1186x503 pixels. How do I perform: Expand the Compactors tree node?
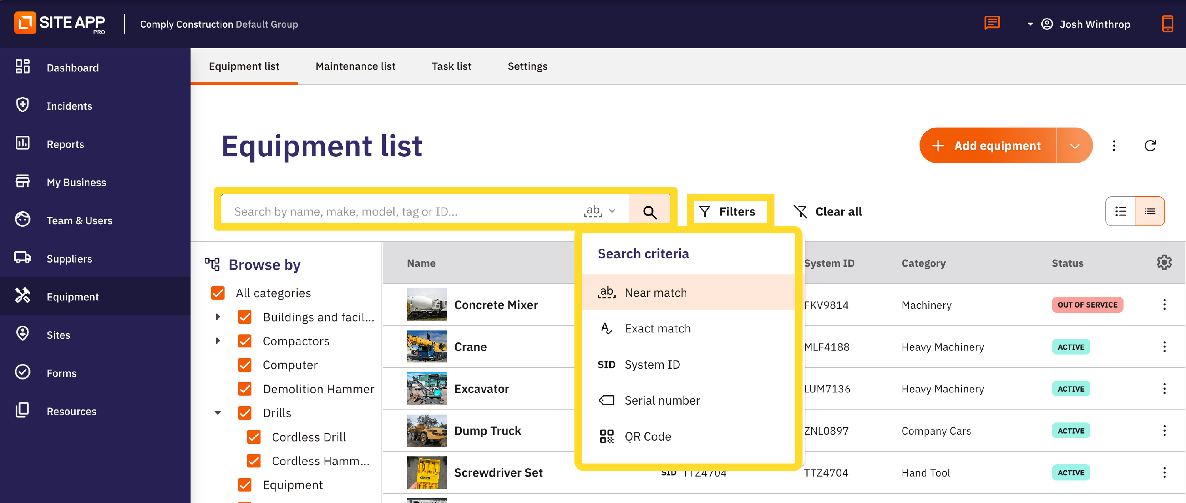218,341
